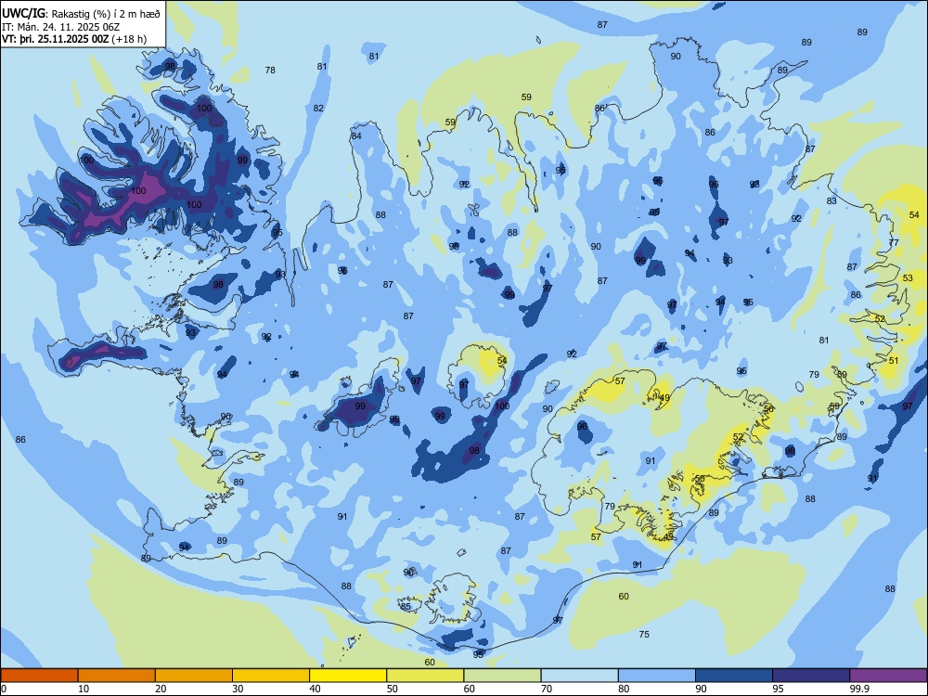The height and width of the screenshot is (696, 928).
Task: Click the humidity value '53' on the map
Action: pyautogui.click(x=908, y=277)
